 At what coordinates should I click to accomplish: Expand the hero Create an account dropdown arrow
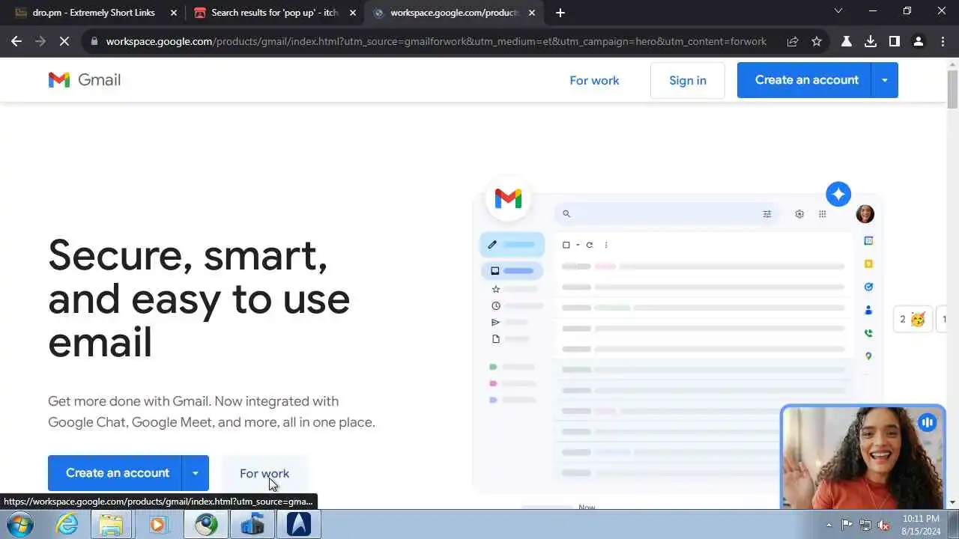point(196,473)
